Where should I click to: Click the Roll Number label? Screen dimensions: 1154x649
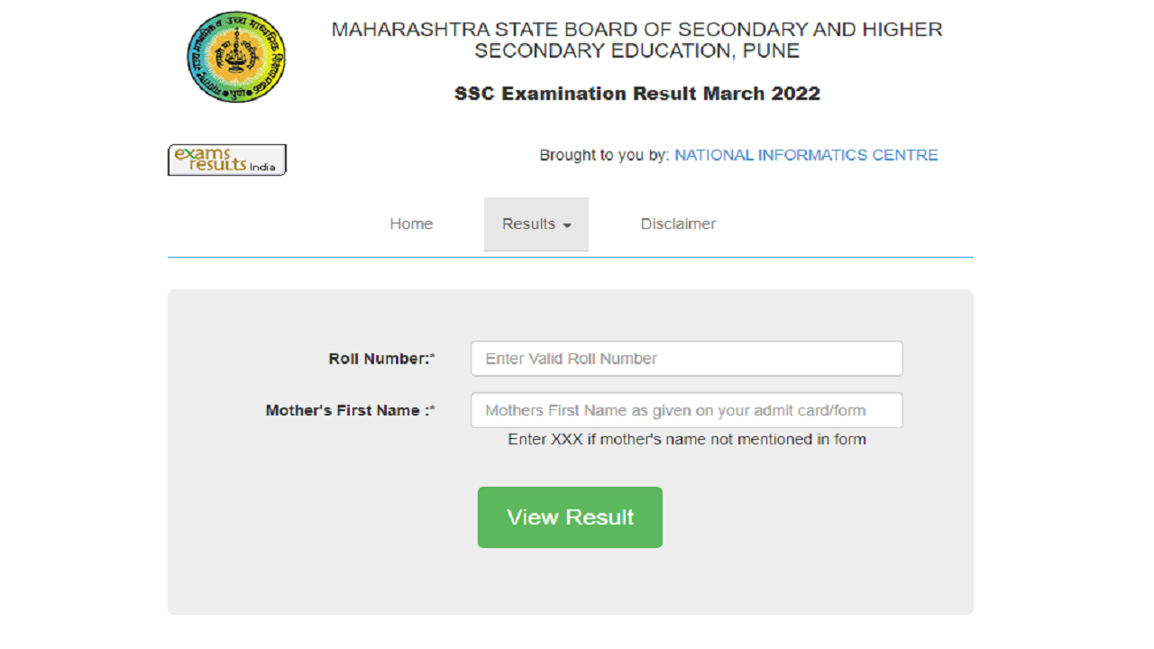tap(379, 359)
